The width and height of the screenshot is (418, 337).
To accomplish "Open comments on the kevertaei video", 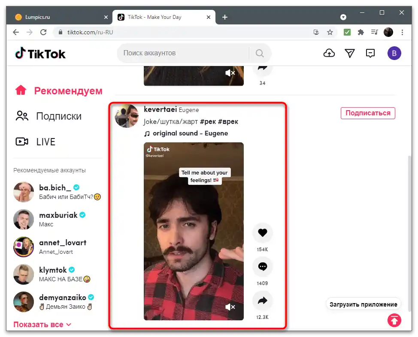I will 262,266.
